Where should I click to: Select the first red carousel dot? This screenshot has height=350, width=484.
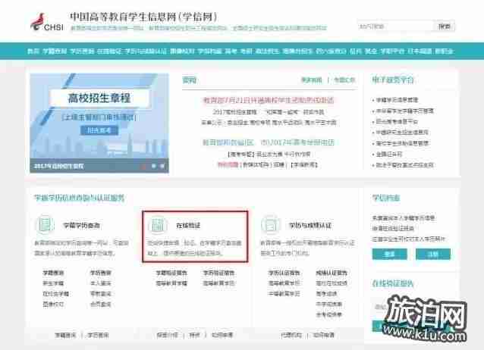pos(143,166)
